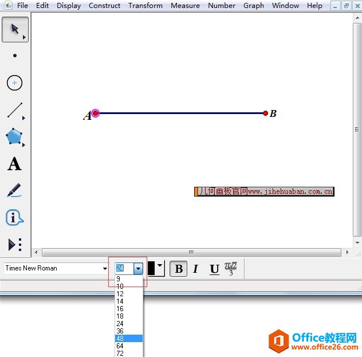Open the Times New Roman font dropdown
This screenshot has height=357, width=362.
(105, 268)
